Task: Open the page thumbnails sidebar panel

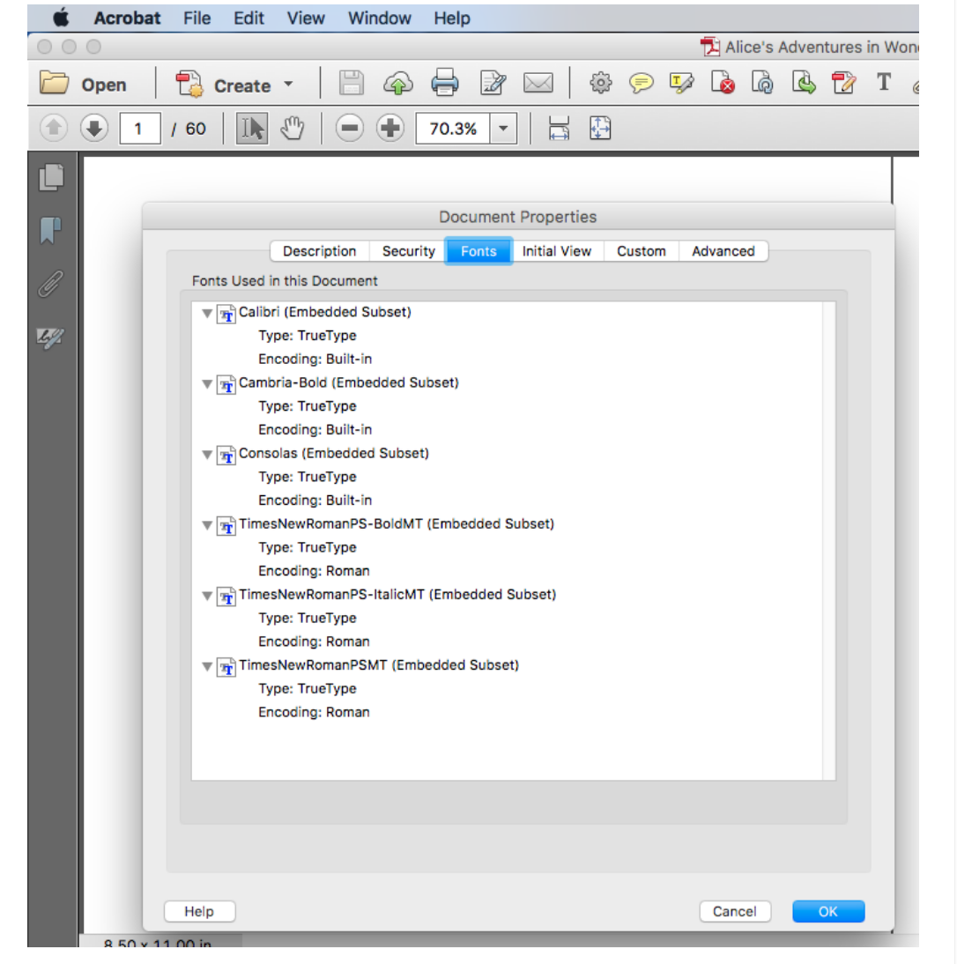Action: pyautogui.click(x=51, y=178)
